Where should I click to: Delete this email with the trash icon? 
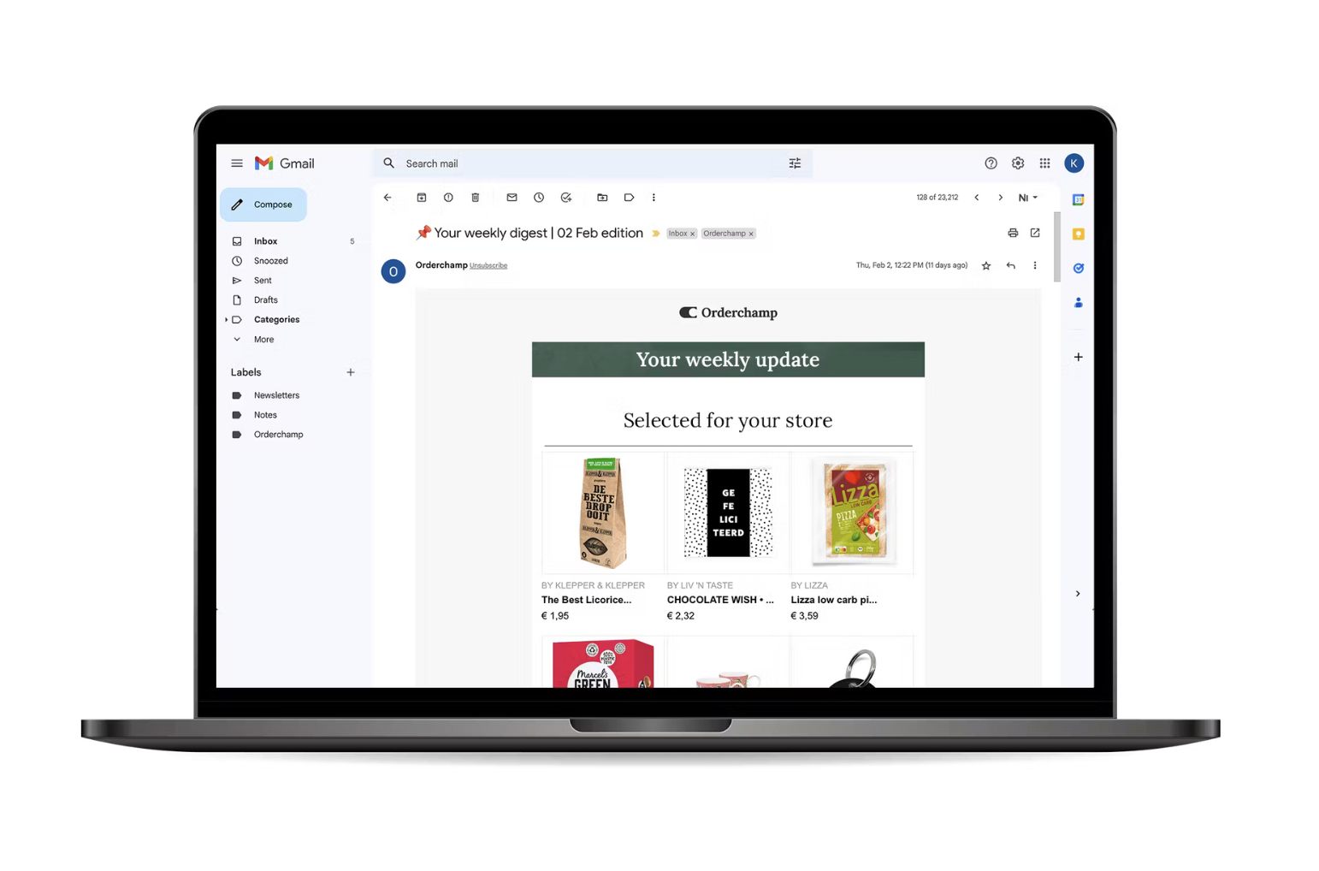476,198
